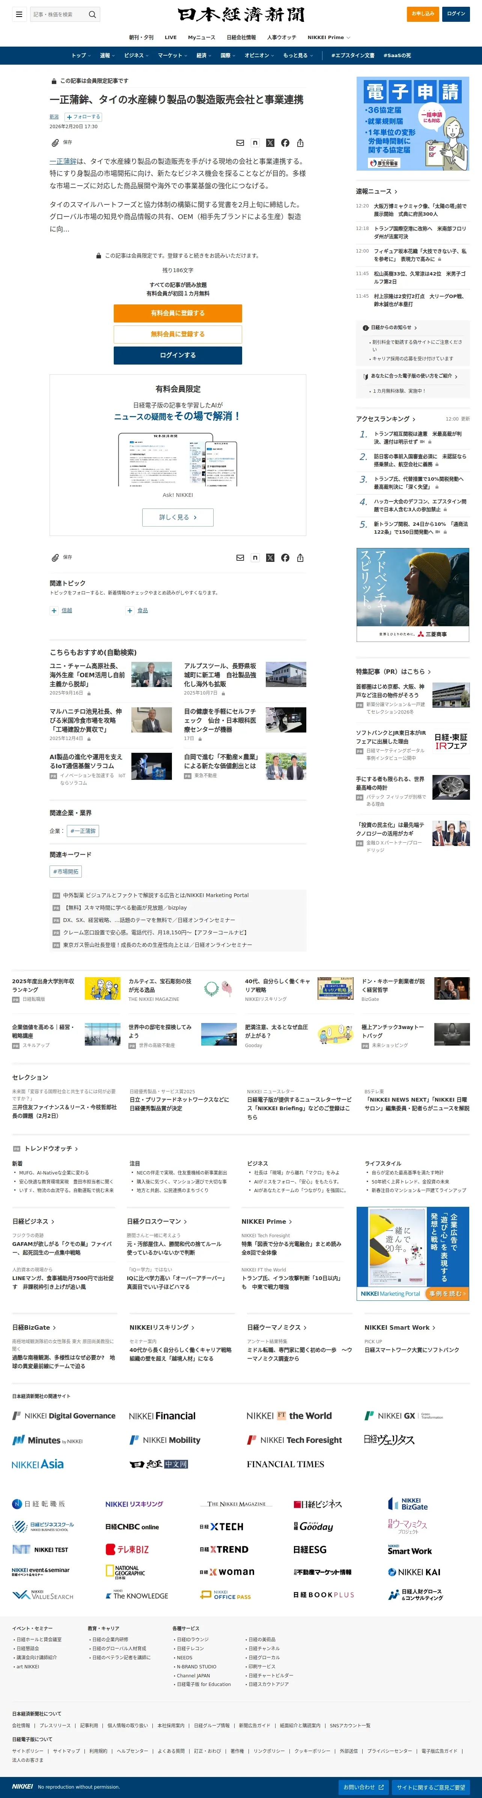Viewport: 482px width, 1798px height.
Task: Click the blue ログインする button
Action: pyautogui.click(x=178, y=355)
